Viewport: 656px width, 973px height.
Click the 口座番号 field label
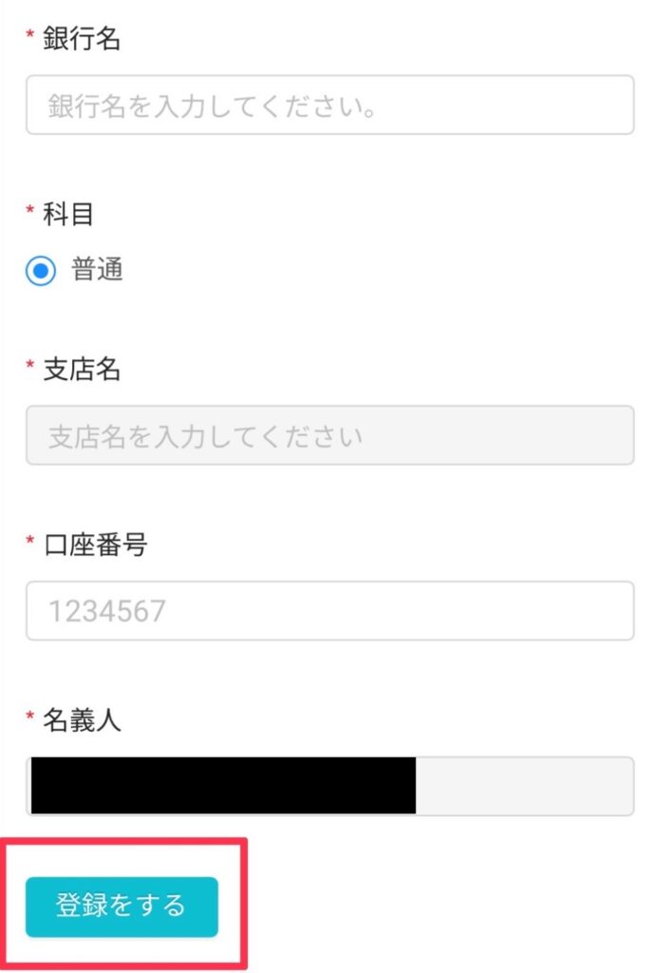[x=95, y=544]
